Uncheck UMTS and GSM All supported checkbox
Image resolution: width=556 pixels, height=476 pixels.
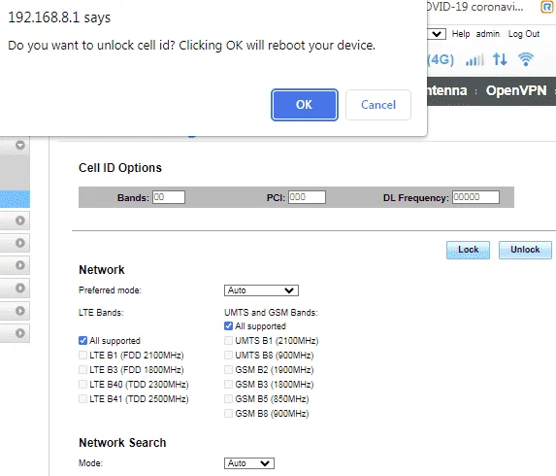228,325
